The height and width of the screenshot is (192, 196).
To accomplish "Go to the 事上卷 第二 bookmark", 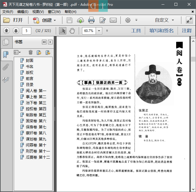I will pos(36,97).
